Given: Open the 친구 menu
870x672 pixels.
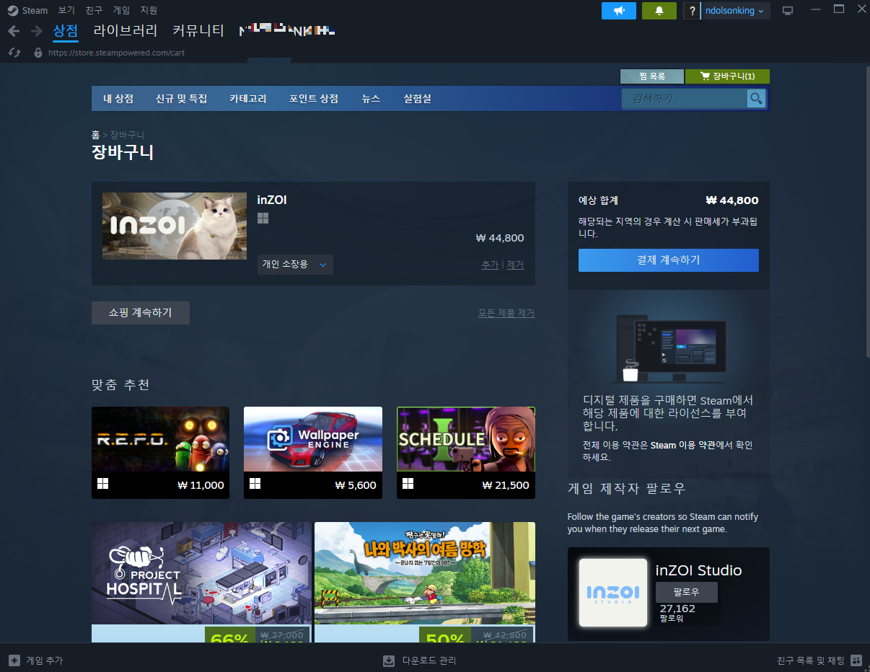Looking at the screenshot, I should click(94, 10).
